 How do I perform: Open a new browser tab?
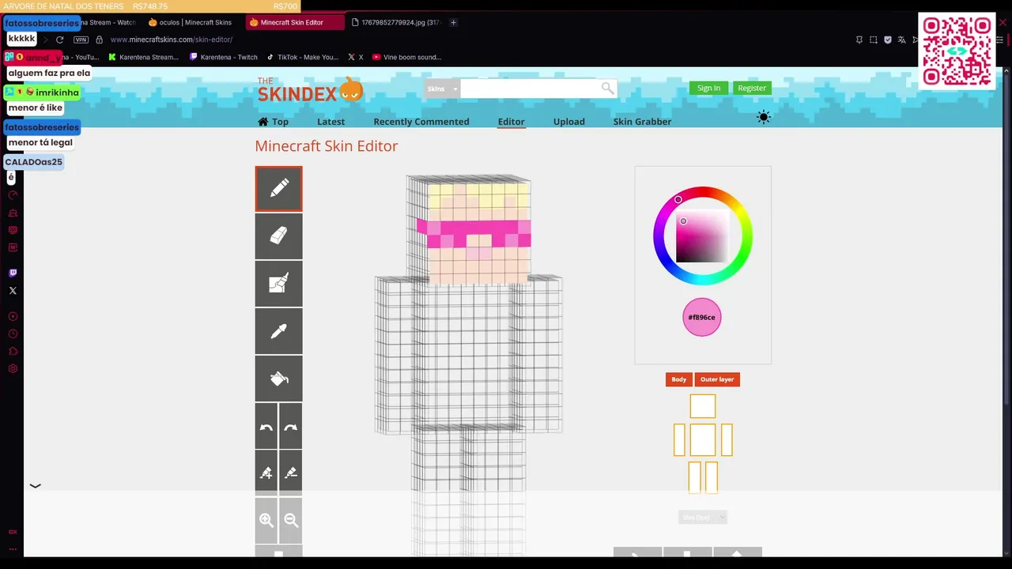point(453,22)
